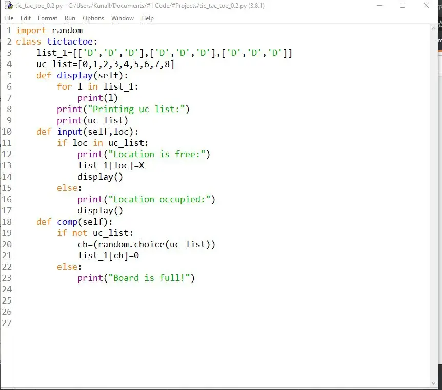Click the 'ch=(random.choice(uc_list))' line
Screen dimensions: 442x390
point(146,244)
